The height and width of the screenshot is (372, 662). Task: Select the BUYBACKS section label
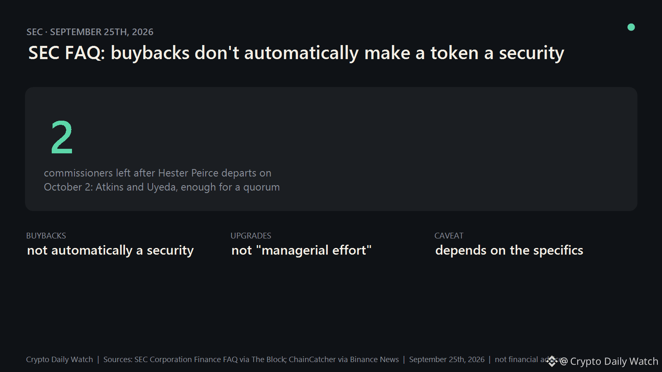[x=46, y=236]
